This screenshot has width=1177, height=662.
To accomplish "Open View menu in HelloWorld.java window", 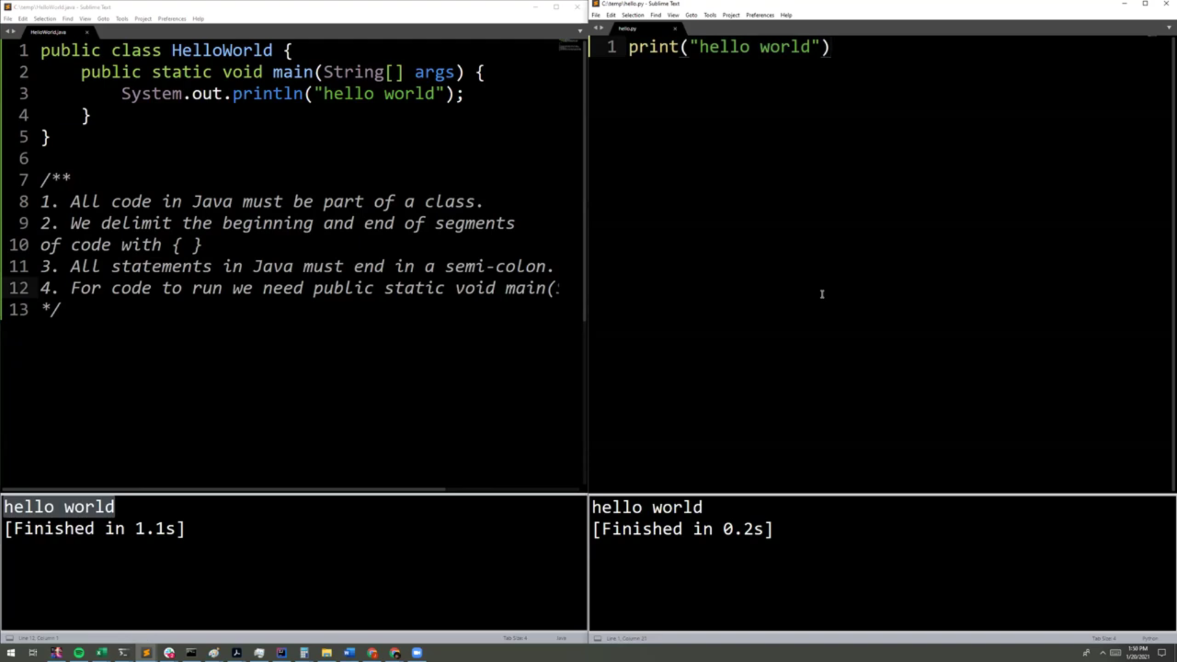I will pyautogui.click(x=85, y=19).
